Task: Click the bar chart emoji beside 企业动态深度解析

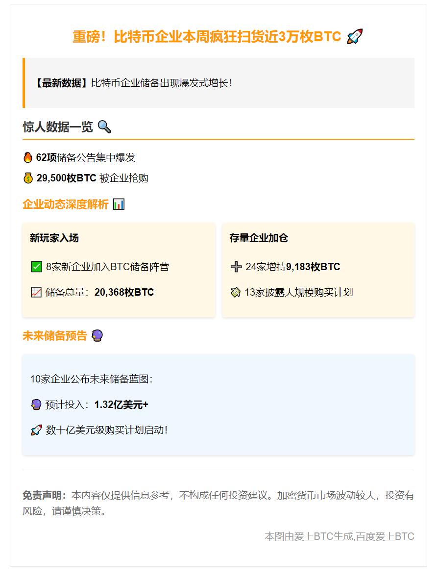Action: coord(119,204)
